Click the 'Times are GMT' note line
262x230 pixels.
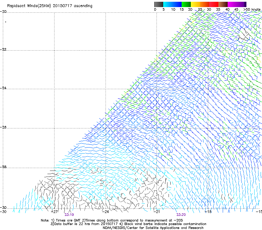pyautogui.click(x=112, y=220)
